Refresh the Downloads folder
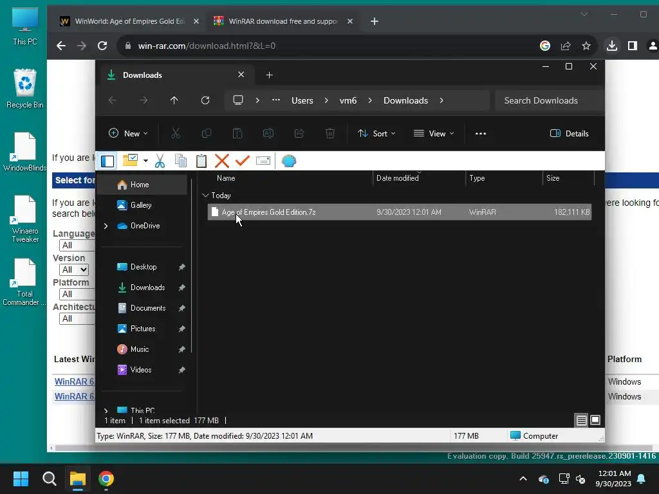Viewport: 659px width, 494px height. [205, 100]
